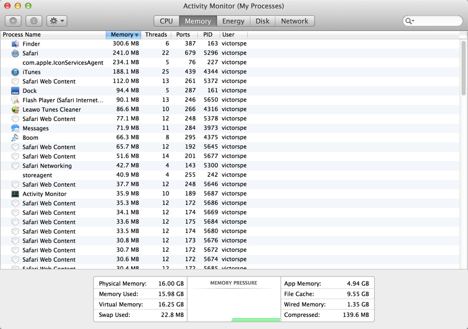This screenshot has height=329, width=468.
Task: Select the Safari Networking process name
Action: pyautogui.click(x=47, y=166)
